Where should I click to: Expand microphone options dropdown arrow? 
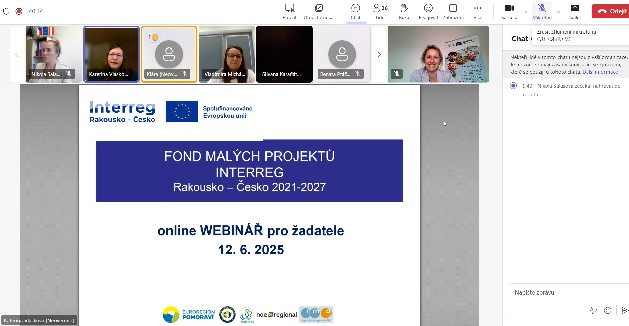pos(558,12)
